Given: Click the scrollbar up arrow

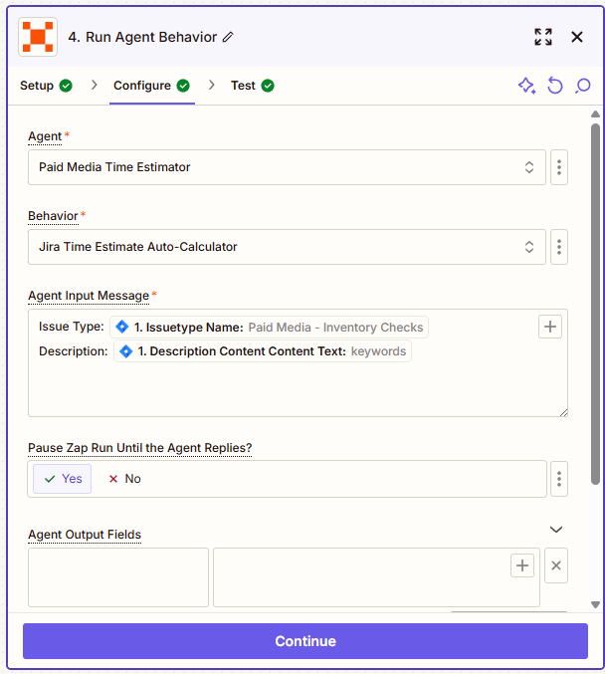Looking at the screenshot, I should point(595,113).
